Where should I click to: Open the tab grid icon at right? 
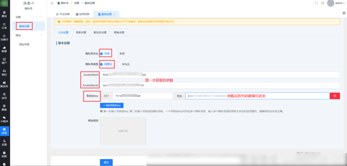[344, 13]
